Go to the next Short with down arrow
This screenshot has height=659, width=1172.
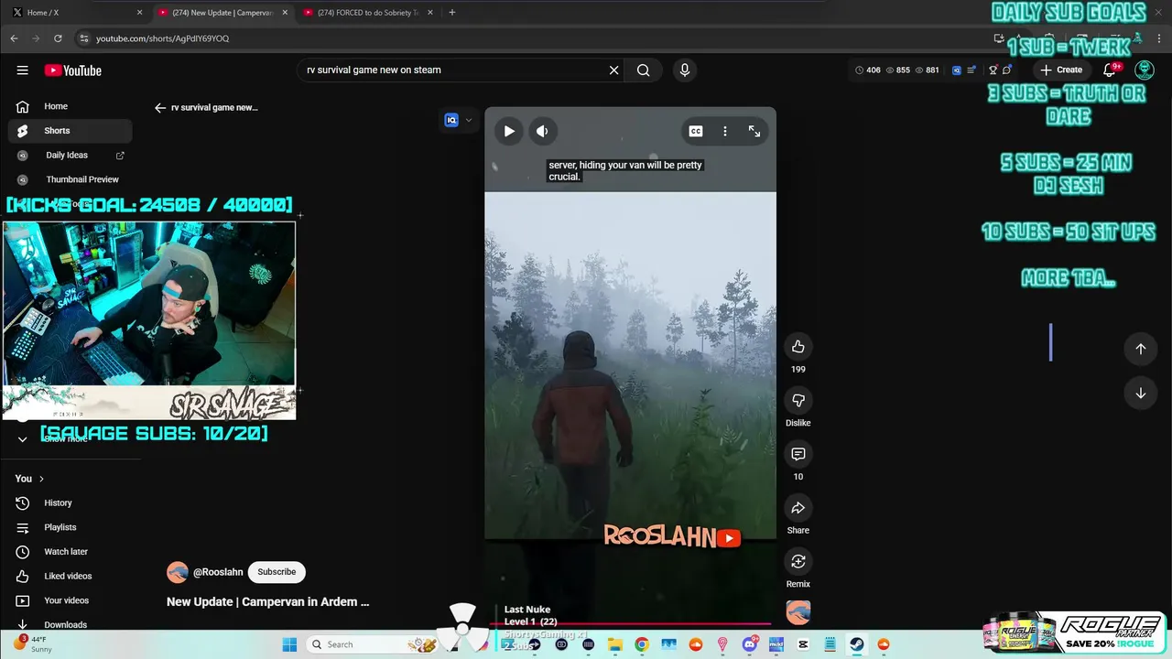1141,393
